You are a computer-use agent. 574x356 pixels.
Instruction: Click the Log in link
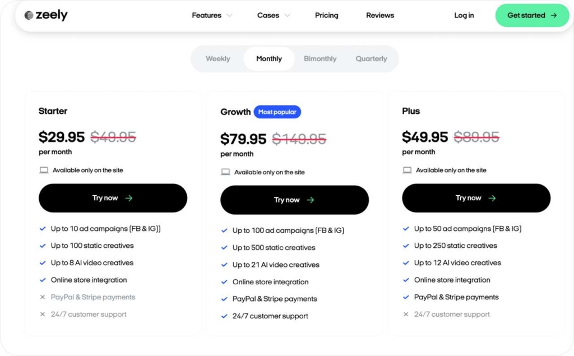pyautogui.click(x=464, y=15)
